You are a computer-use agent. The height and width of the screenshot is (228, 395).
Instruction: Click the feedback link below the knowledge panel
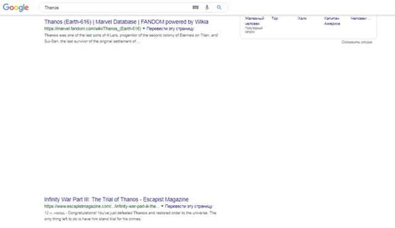(357, 42)
